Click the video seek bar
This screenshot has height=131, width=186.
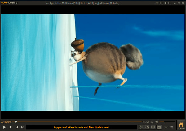click(x=77, y=122)
